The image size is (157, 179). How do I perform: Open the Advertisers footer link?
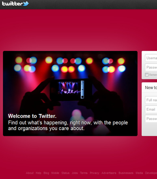pyautogui.click(x=109, y=173)
